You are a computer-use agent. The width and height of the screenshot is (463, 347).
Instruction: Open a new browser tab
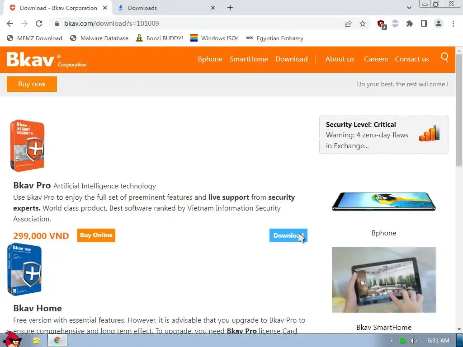pyautogui.click(x=230, y=8)
